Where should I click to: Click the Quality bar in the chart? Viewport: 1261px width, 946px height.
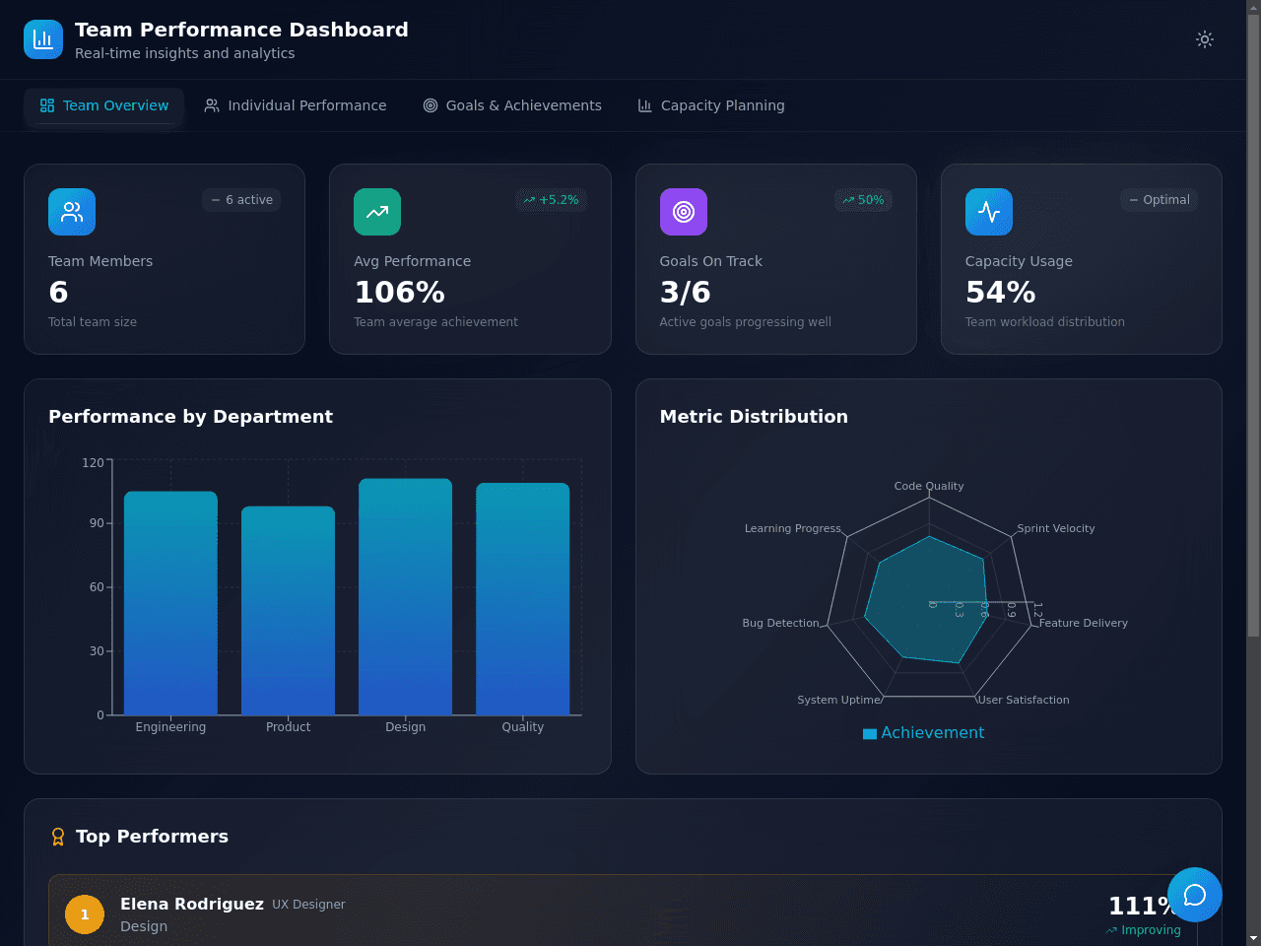522,599
